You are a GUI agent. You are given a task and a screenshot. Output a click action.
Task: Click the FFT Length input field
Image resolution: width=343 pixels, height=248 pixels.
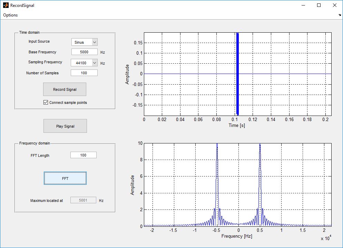84,155
